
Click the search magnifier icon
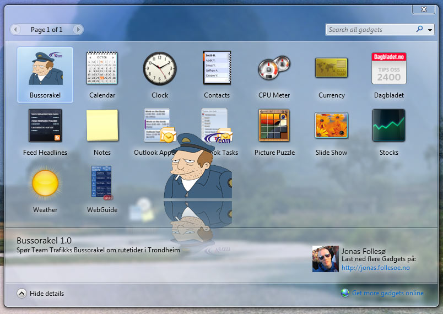point(419,29)
